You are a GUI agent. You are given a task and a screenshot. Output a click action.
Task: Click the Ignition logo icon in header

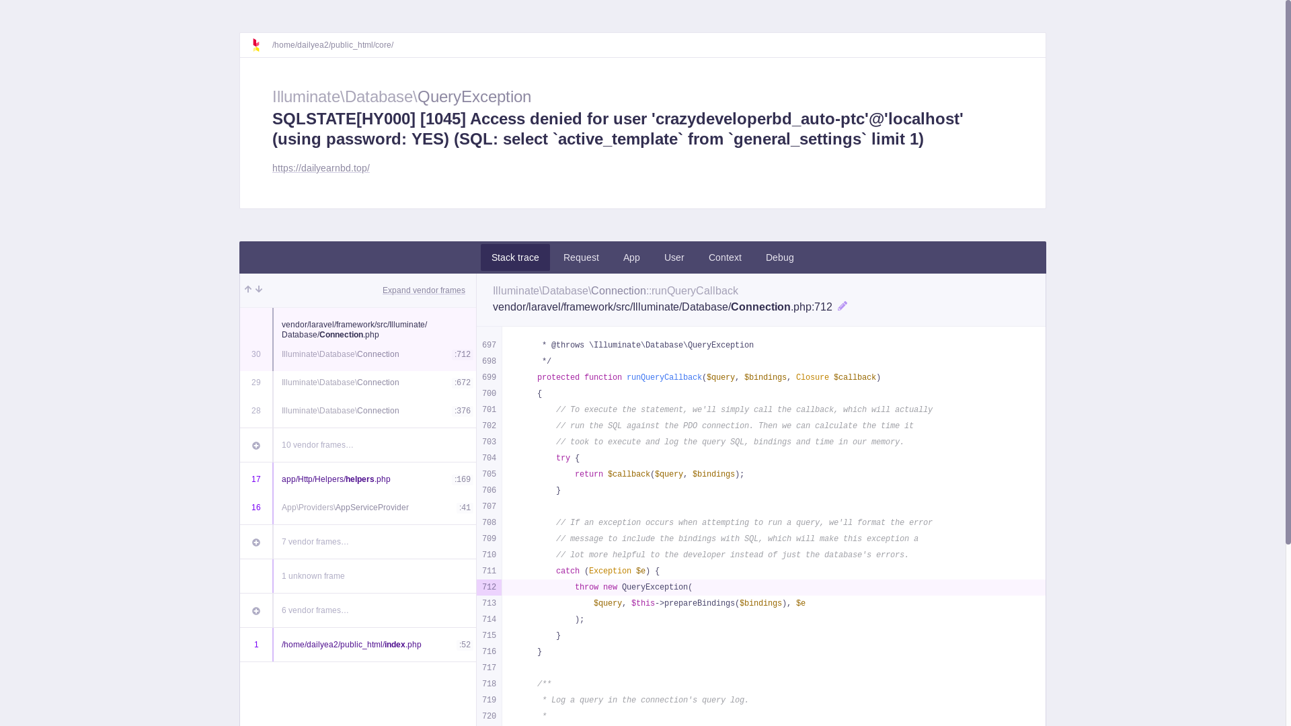point(256,45)
